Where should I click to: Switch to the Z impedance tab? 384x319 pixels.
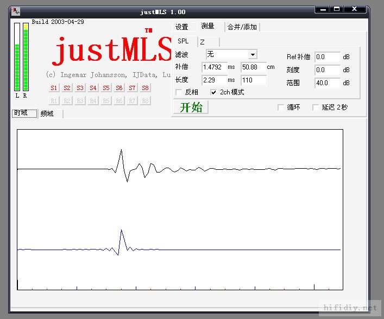tap(202, 42)
